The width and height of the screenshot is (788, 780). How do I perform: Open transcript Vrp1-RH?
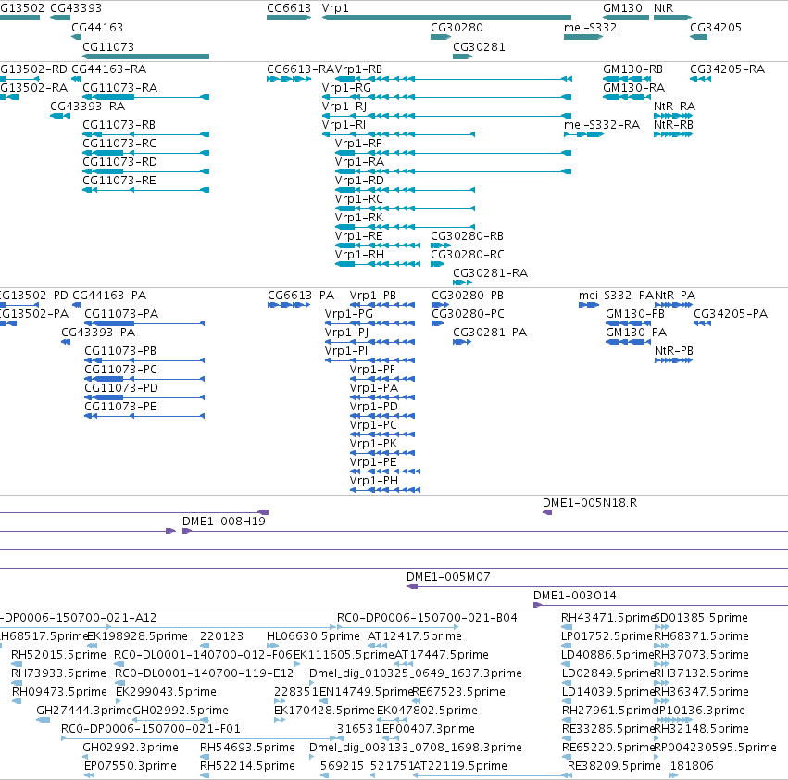click(360, 255)
